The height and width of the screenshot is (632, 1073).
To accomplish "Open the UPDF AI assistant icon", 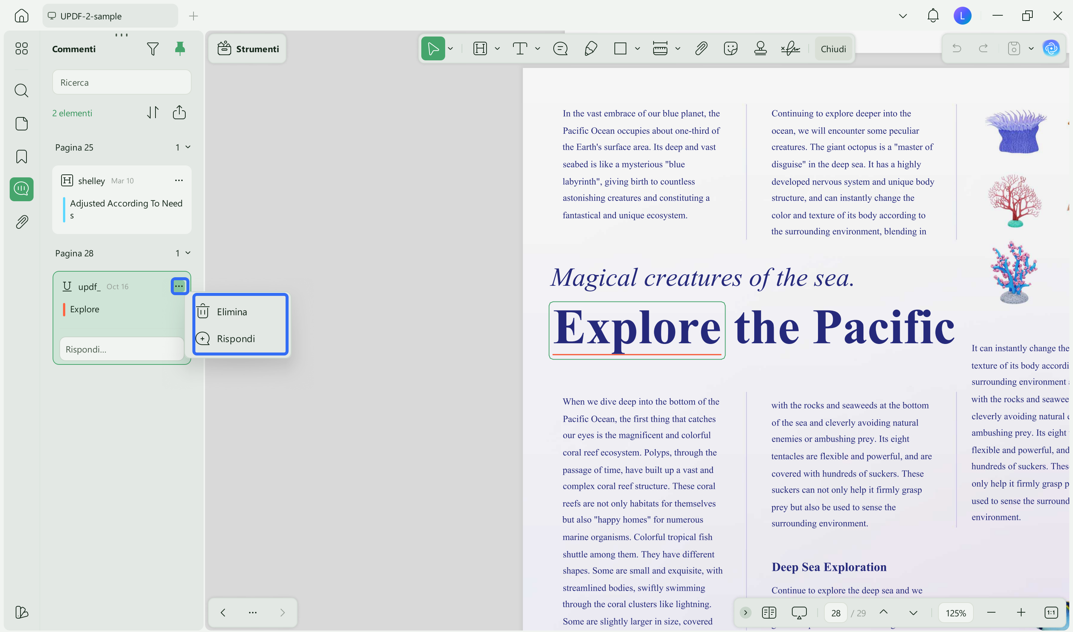I will [1051, 48].
